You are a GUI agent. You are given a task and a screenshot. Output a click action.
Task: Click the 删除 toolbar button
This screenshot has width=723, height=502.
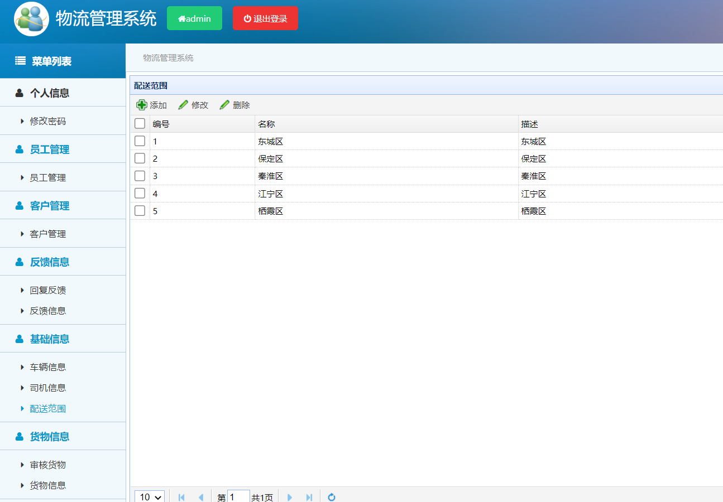tap(234, 105)
